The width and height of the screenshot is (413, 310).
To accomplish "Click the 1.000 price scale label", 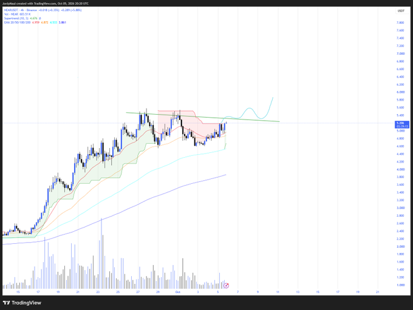I will click(x=400, y=285).
